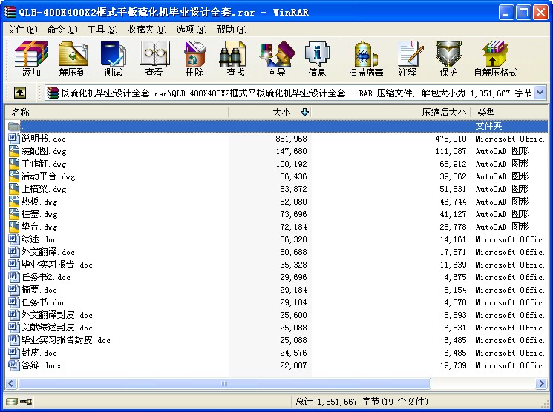The height and width of the screenshot is (412, 553).
Task: Go up one folder level button
Action: tap(20, 93)
